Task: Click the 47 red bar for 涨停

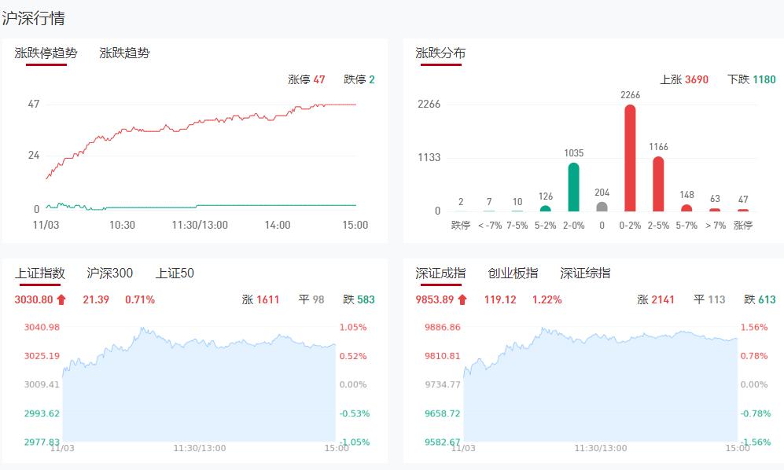Action: pyautogui.click(x=743, y=210)
